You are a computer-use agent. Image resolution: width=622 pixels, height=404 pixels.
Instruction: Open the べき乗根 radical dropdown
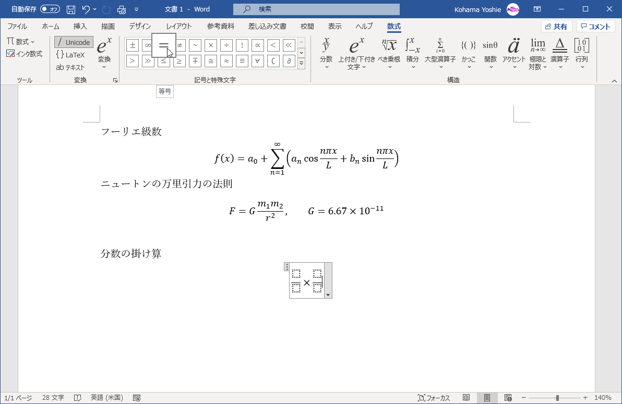(389, 54)
